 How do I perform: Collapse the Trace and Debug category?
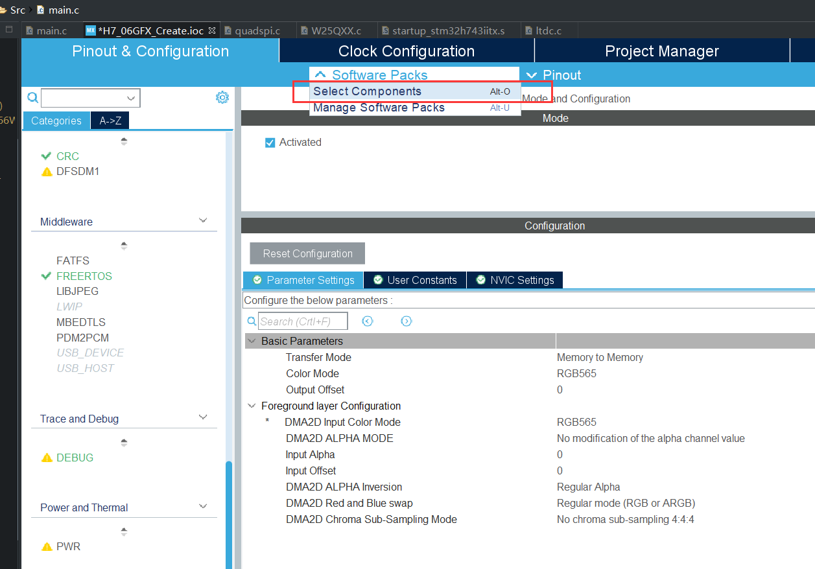click(x=203, y=418)
